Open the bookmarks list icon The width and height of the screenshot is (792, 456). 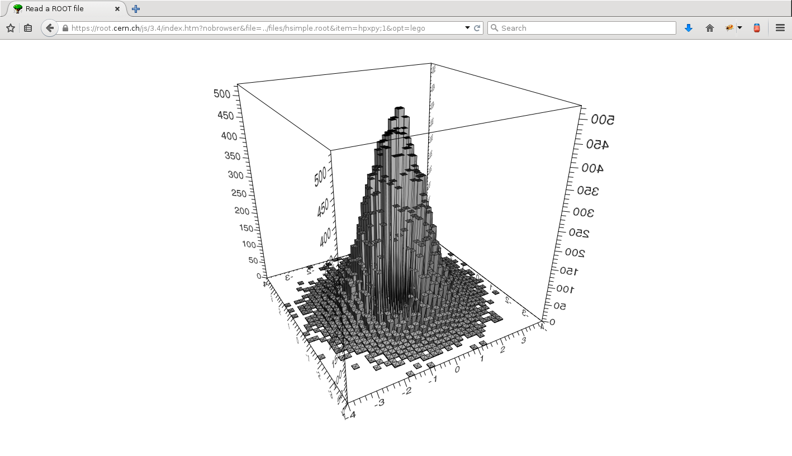(x=28, y=28)
